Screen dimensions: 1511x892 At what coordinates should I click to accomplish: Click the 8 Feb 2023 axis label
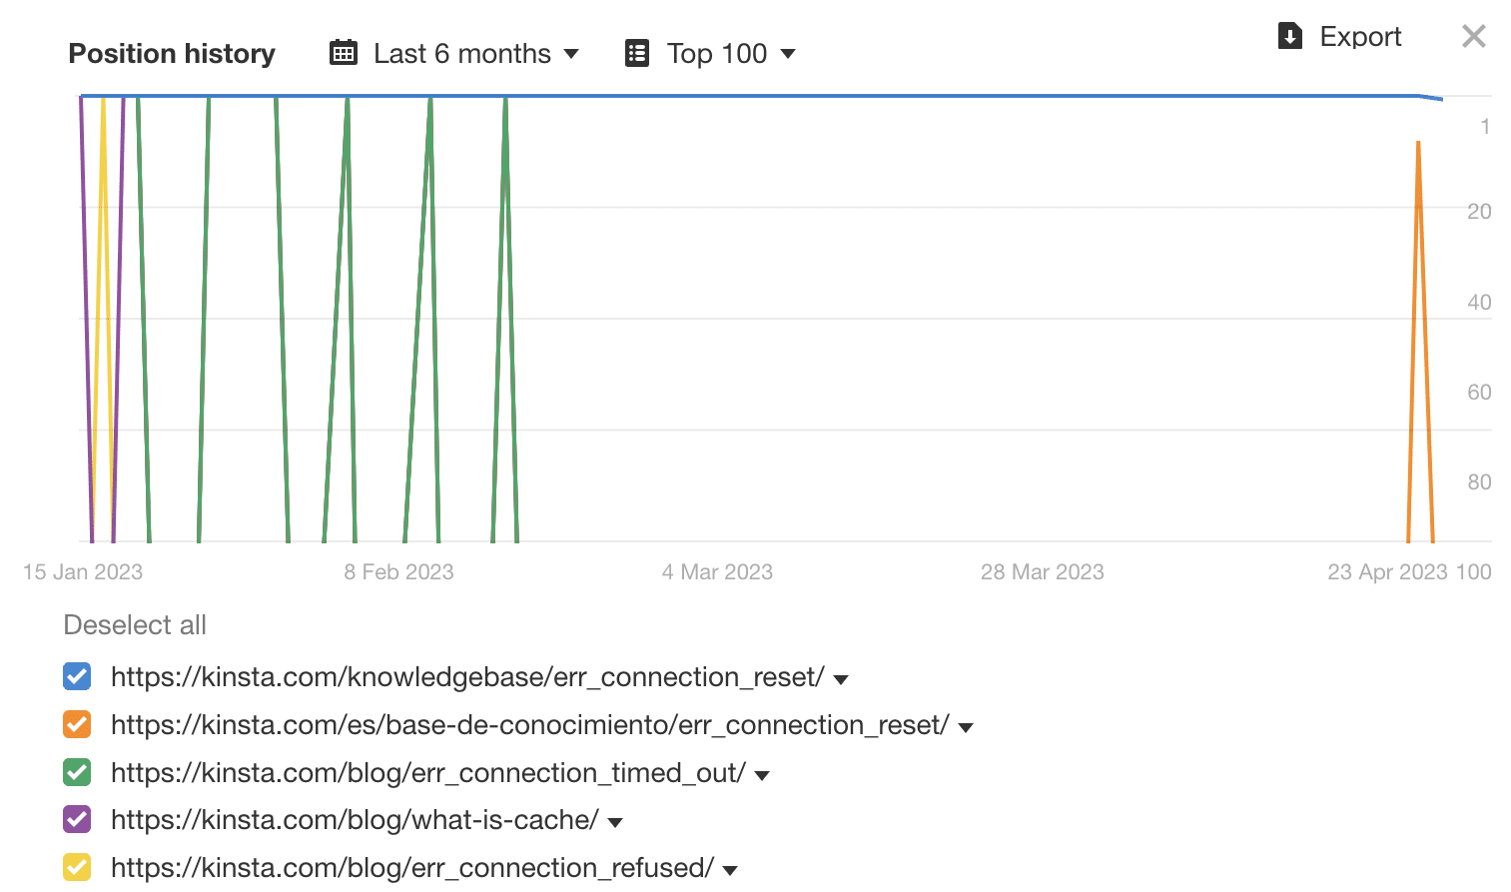coord(398,572)
